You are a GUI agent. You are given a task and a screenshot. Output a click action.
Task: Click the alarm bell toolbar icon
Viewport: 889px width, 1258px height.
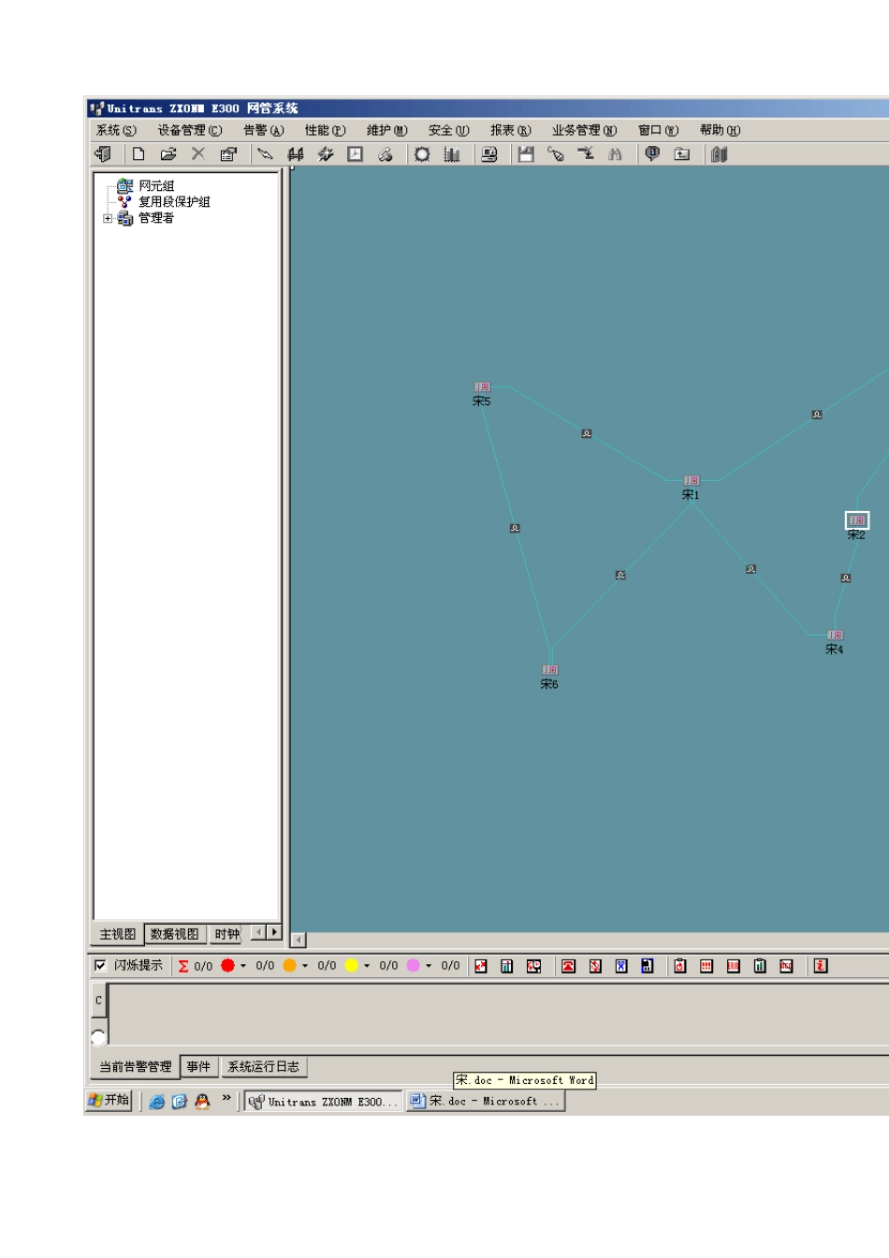click(652, 154)
